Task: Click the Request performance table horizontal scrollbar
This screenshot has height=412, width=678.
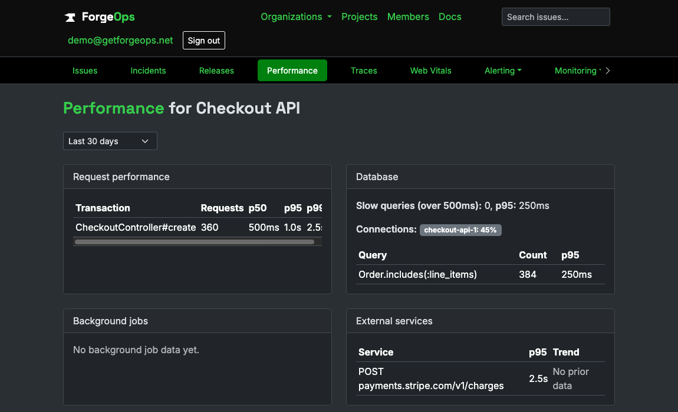Action: click(195, 242)
